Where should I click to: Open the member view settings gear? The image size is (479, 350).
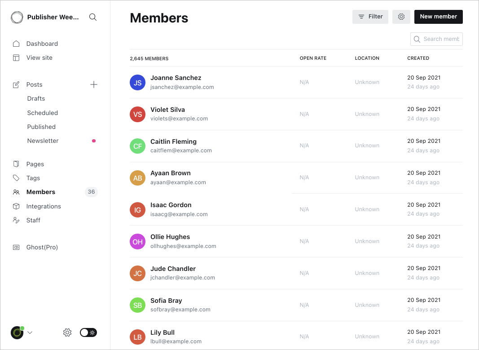[401, 17]
